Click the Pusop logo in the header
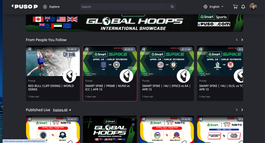The image size is (265, 143). [x=25, y=7]
